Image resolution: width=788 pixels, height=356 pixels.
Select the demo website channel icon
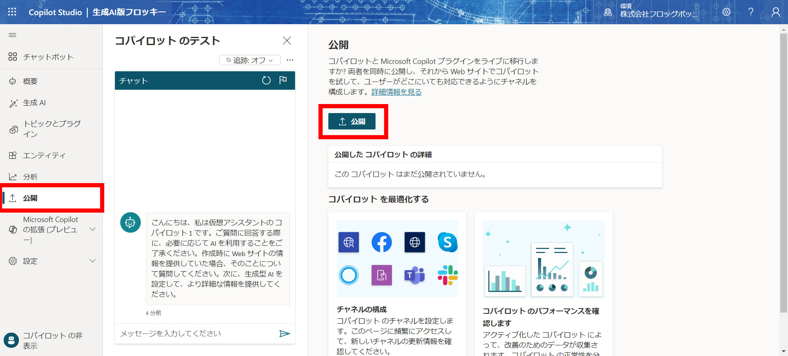[349, 242]
